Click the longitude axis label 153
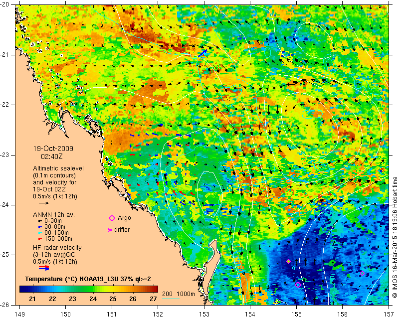 coord(204,315)
